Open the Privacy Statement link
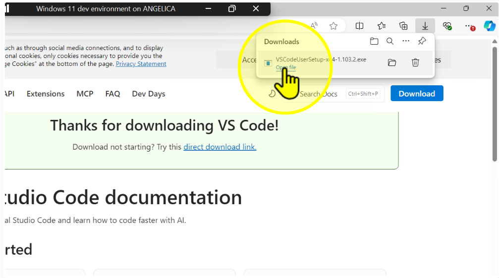499x278 pixels. 141,64
